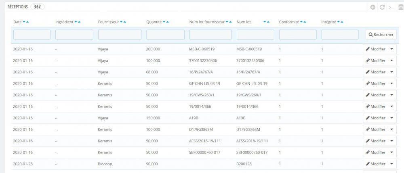
Task: Edit the AESS/2018-19/111 reception
Action: pos(375,141)
